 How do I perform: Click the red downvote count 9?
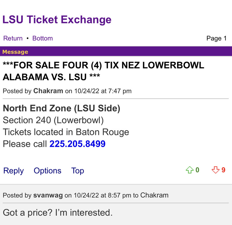[223, 170]
